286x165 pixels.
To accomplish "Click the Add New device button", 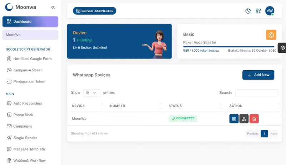I will (x=258, y=75).
